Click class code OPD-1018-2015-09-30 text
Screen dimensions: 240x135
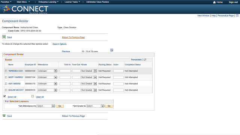click(31, 31)
